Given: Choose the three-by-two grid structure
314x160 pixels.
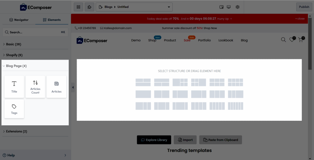Looking at the screenshot, I should [217, 82].
